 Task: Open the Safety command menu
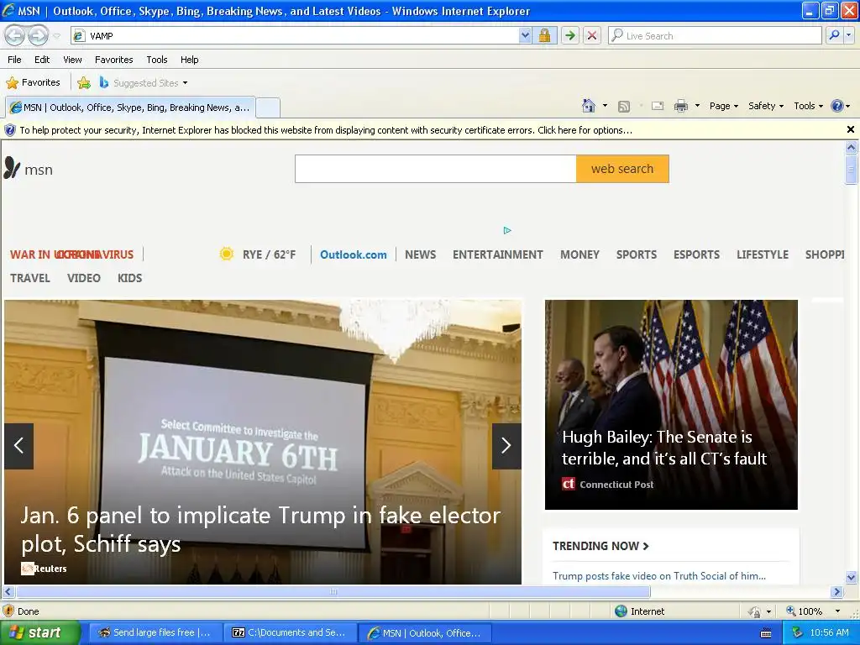(766, 106)
